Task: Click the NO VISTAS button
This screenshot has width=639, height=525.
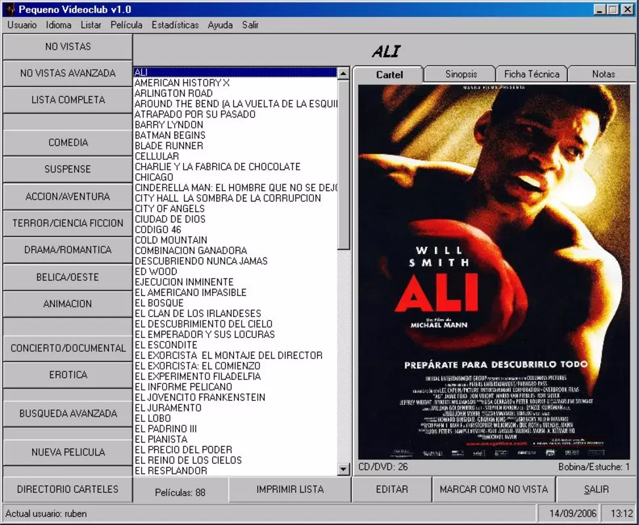Action: (68, 47)
